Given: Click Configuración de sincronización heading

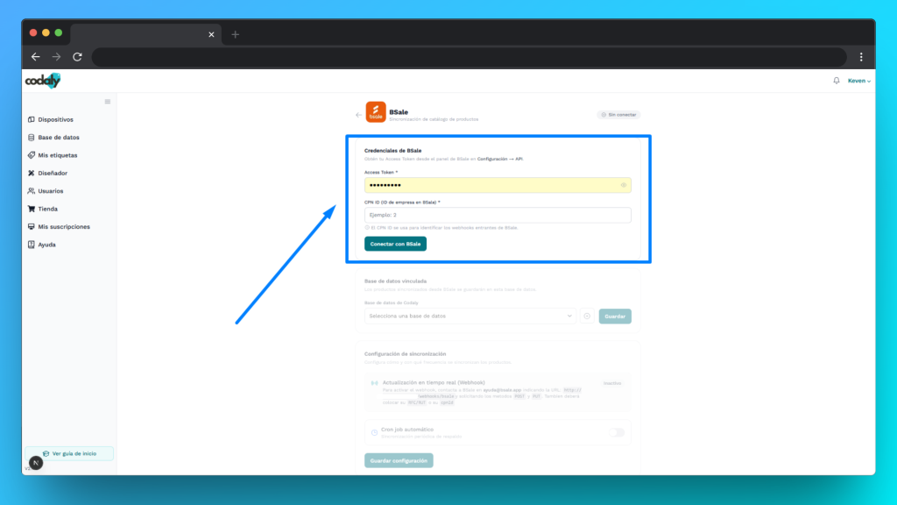Looking at the screenshot, I should (405, 354).
